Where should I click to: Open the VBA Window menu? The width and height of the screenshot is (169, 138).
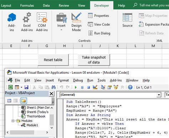point(132,80)
